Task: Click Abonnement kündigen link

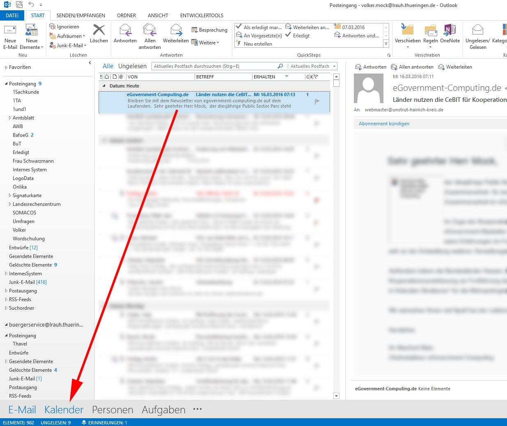Action: click(384, 124)
